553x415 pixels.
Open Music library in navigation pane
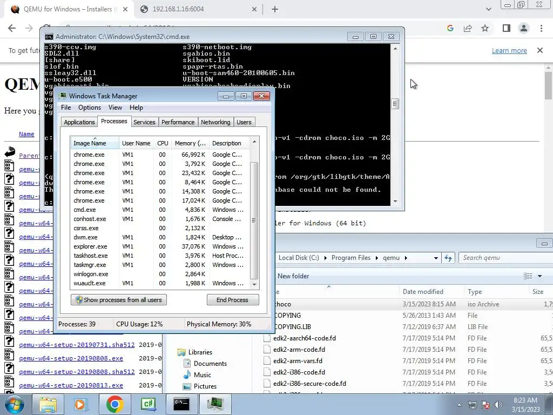202,375
